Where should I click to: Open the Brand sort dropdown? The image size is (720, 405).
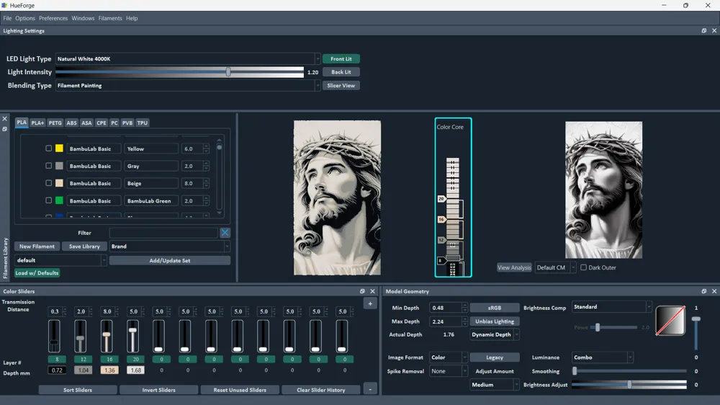point(169,246)
